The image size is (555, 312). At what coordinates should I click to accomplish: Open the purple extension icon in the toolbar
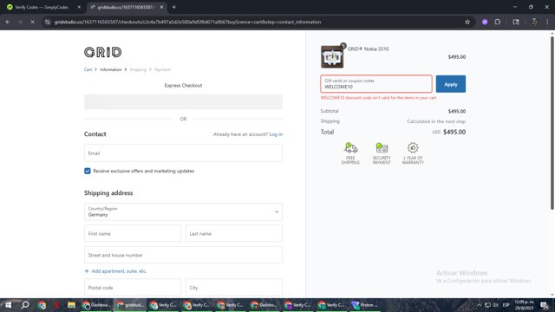tap(485, 22)
